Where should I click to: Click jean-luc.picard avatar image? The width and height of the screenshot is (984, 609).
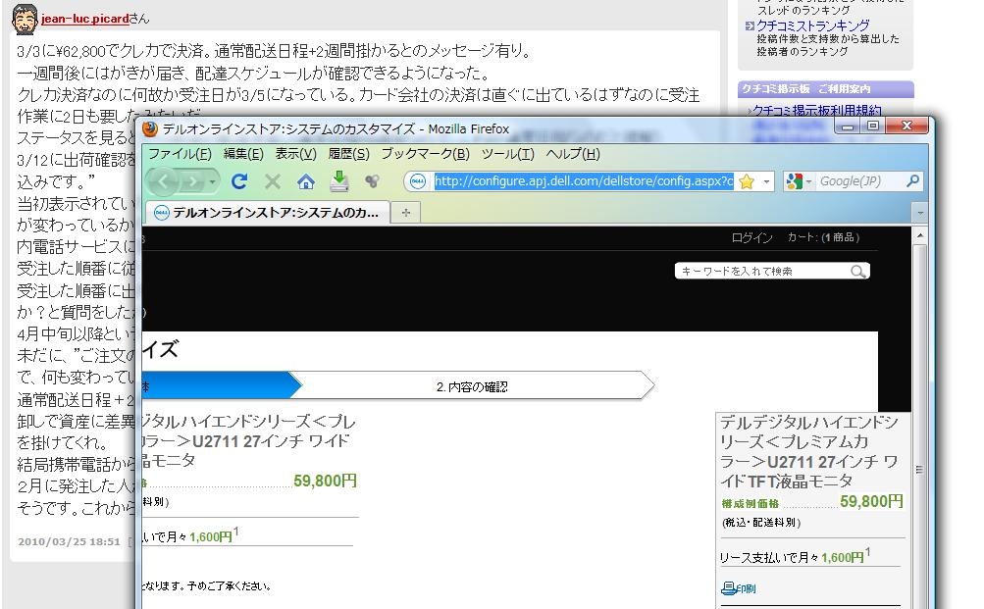click(x=26, y=20)
